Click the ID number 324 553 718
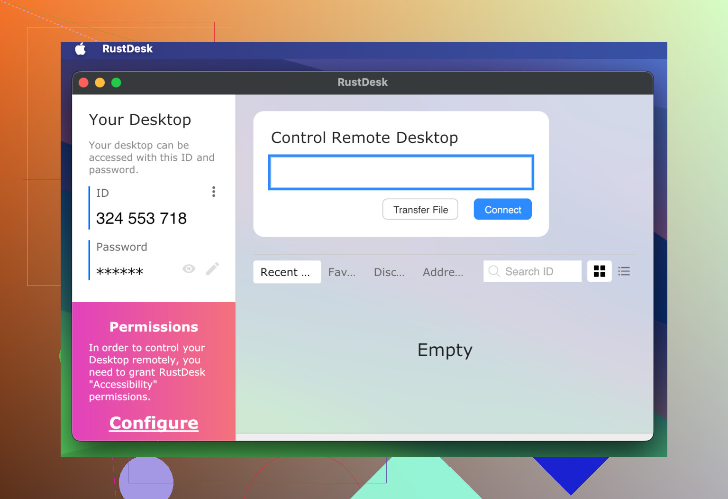The image size is (728, 499). point(141,218)
